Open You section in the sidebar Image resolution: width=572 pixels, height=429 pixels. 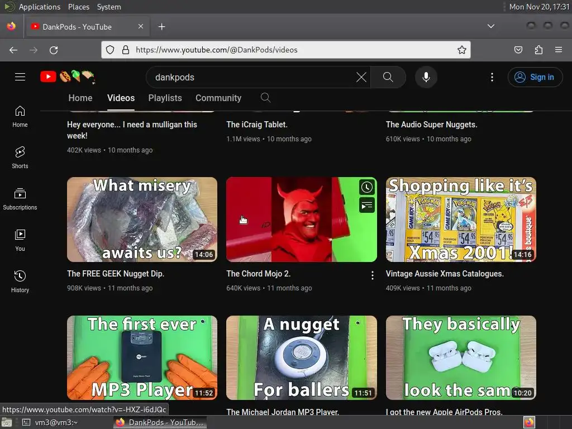(x=20, y=240)
